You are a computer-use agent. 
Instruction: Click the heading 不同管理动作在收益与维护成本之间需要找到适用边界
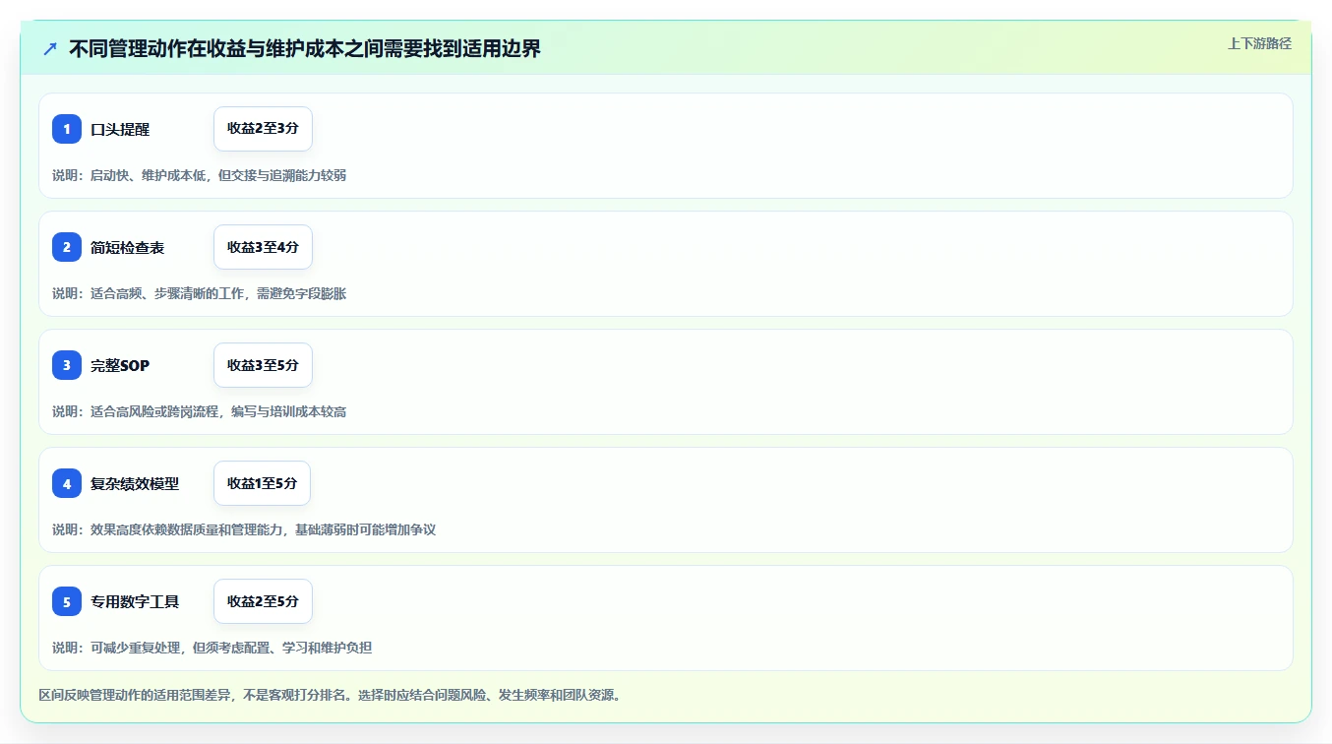point(305,49)
